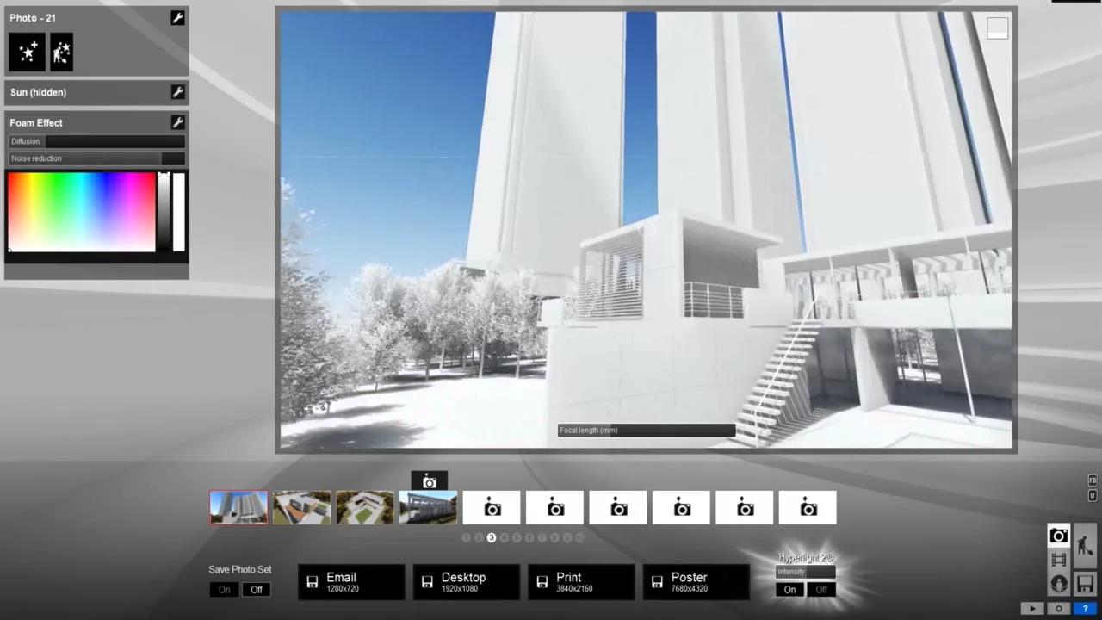This screenshot has width=1102, height=620.
Task: Turn Save Photo Set On
Action: click(x=224, y=590)
